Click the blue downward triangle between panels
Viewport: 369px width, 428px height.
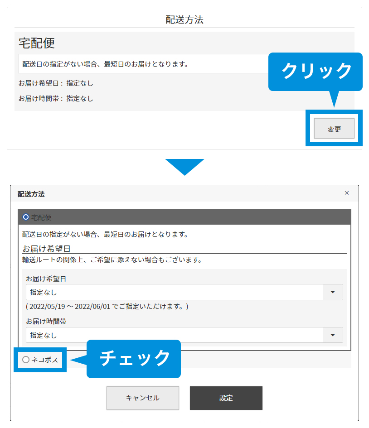184,166
